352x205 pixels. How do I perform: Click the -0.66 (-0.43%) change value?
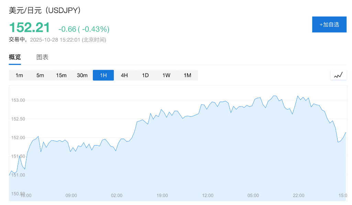tap(84, 29)
